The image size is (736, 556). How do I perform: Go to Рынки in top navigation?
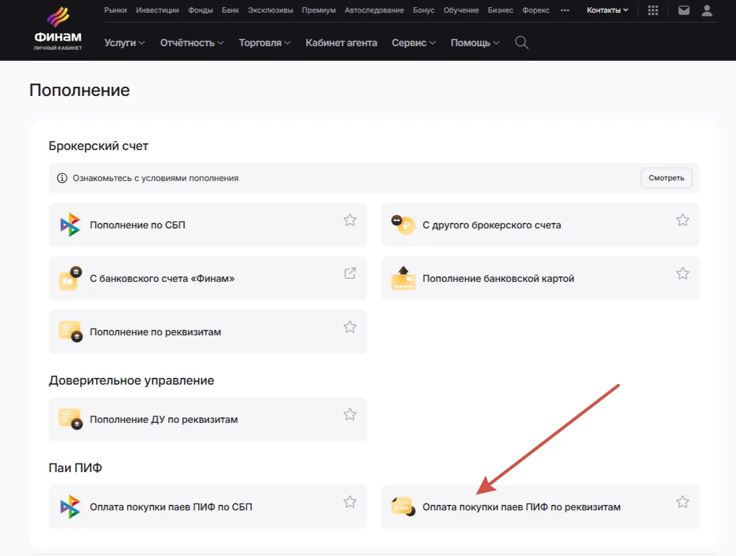[116, 10]
